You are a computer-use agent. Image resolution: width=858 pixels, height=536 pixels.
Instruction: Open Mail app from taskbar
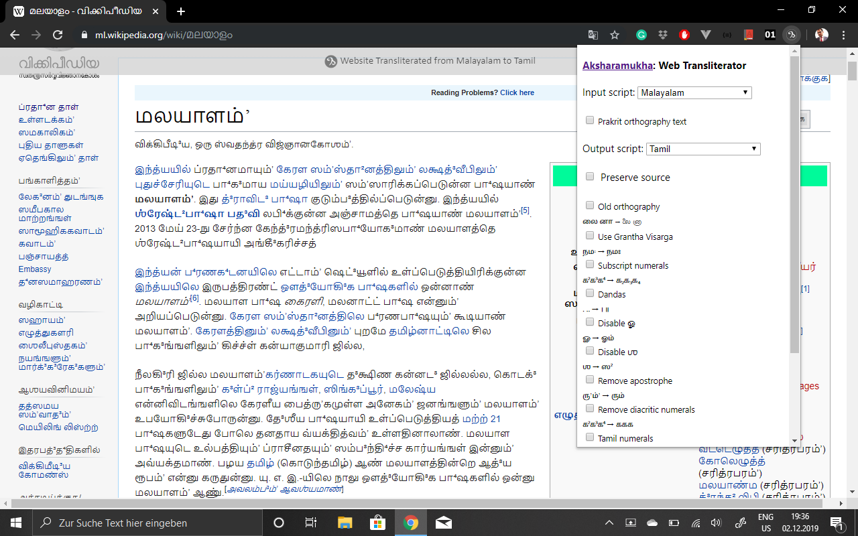tap(443, 523)
